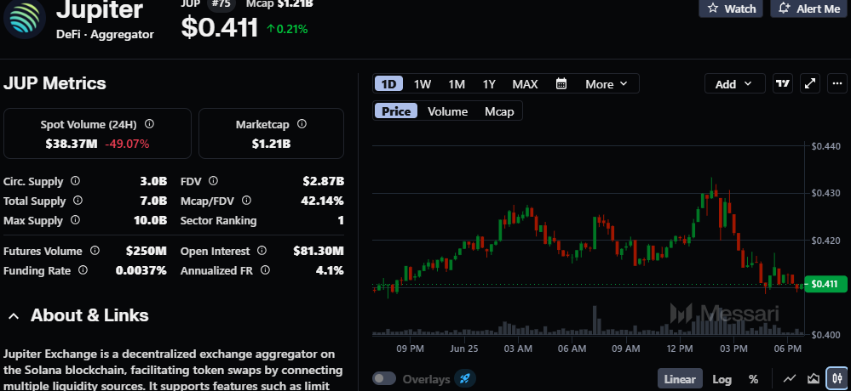Viewport: 851px width, 391px height.
Task: Show info for Circ. Supply
Action: point(76,181)
